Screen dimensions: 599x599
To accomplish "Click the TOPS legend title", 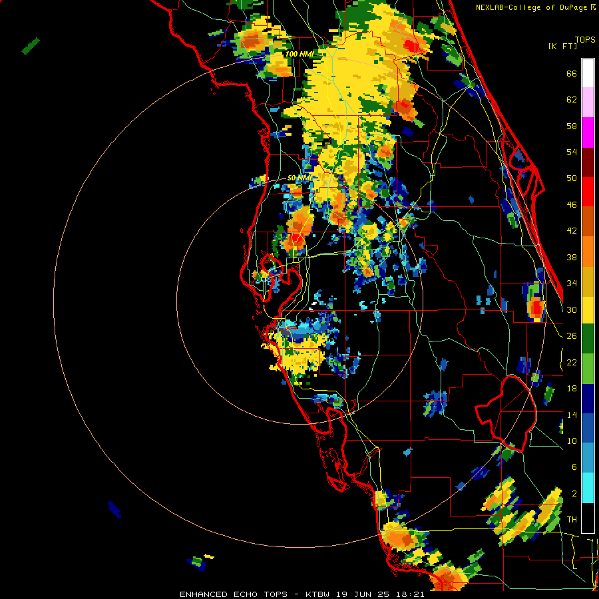I will 585,39.
